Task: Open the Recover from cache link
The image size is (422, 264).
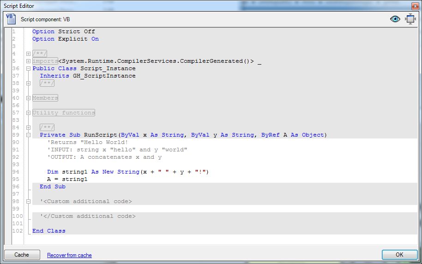Action: (69, 255)
